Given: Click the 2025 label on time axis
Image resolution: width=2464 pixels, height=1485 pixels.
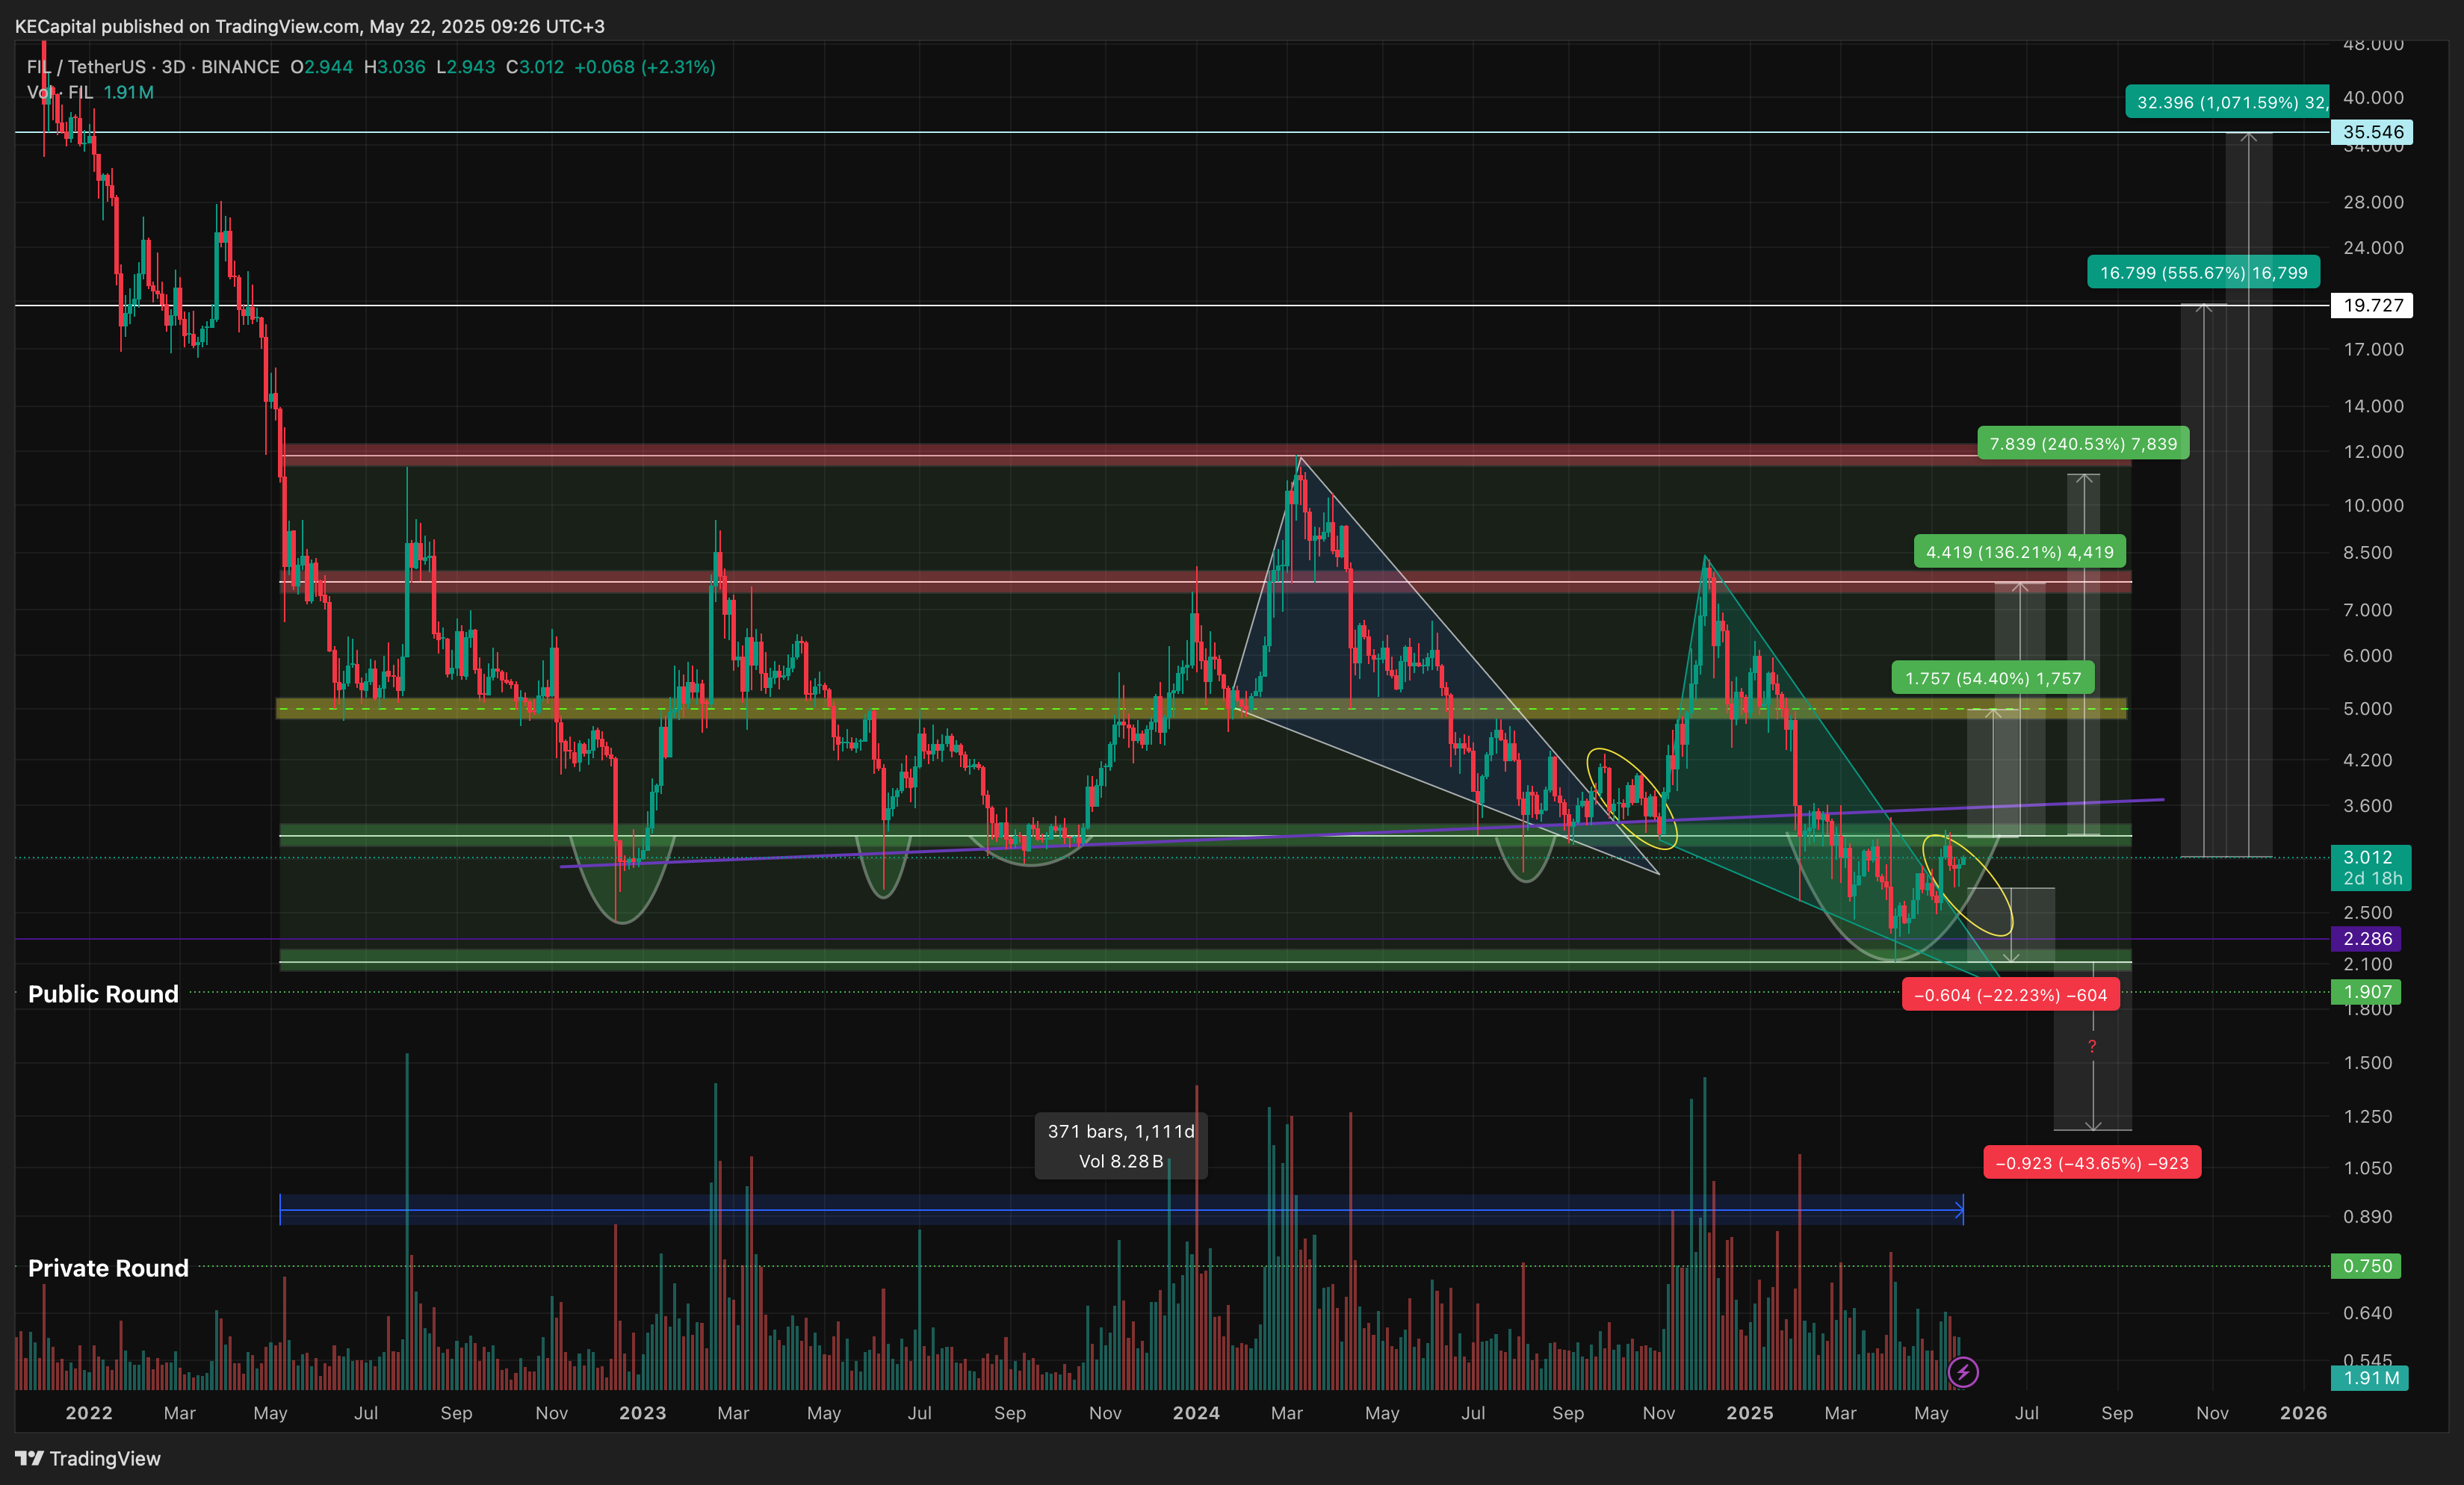Looking at the screenshot, I should coord(1750,1413).
